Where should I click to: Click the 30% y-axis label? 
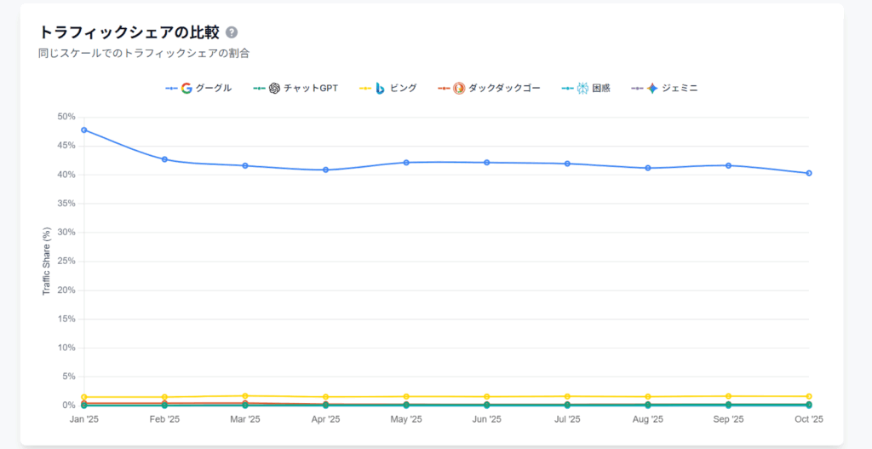pos(65,232)
